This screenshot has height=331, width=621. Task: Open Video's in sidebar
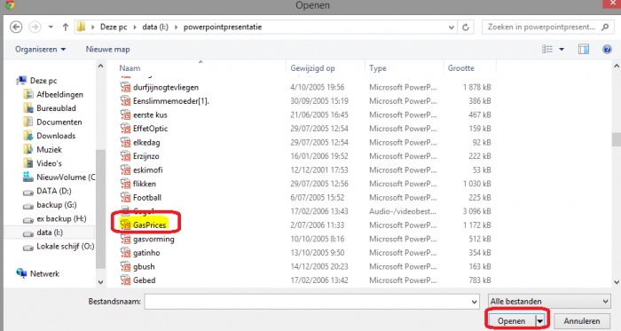[49, 163]
